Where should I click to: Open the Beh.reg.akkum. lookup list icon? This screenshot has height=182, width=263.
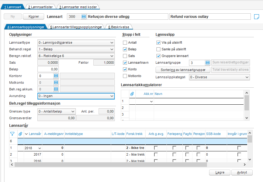56,89
